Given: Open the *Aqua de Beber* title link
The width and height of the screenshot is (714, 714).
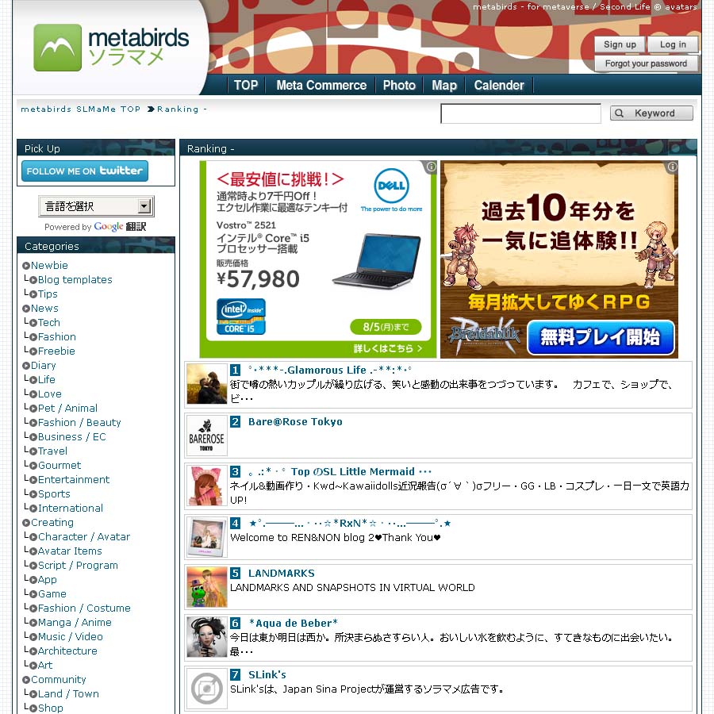Looking at the screenshot, I should click(x=293, y=624).
